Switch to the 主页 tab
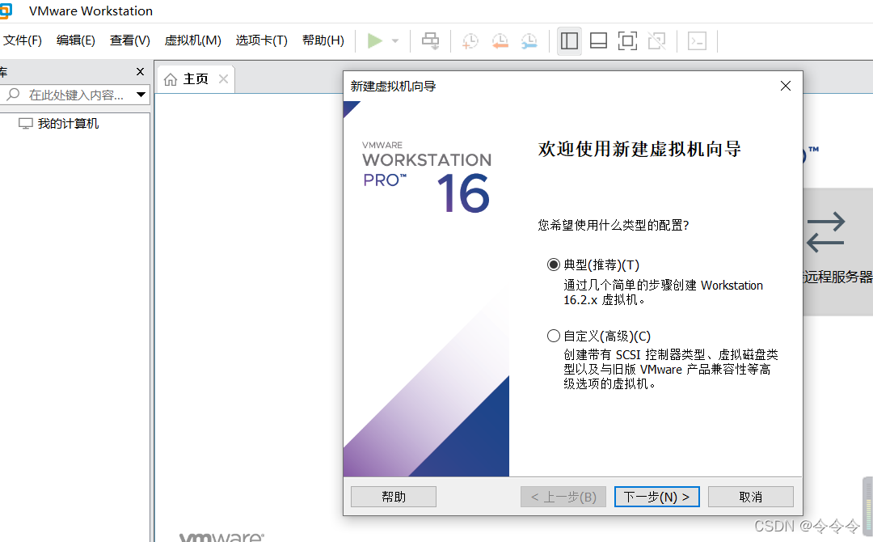The width and height of the screenshot is (873, 542). coord(196,79)
